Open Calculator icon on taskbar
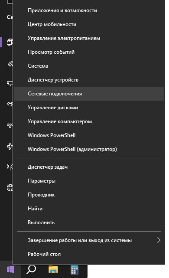The image size is (169, 278). click(75, 270)
